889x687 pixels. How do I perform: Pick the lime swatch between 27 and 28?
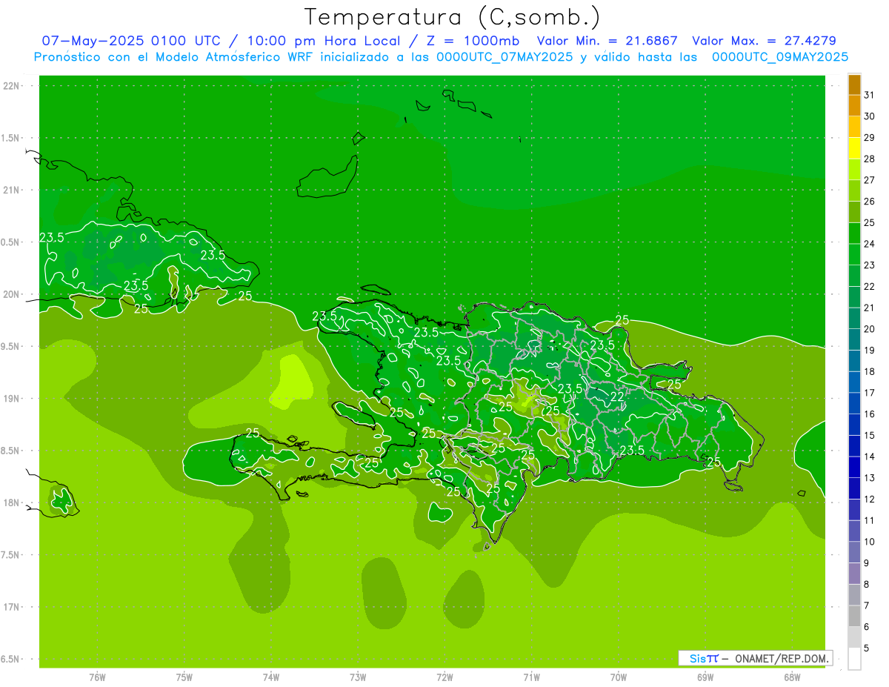(x=854, y=170)
